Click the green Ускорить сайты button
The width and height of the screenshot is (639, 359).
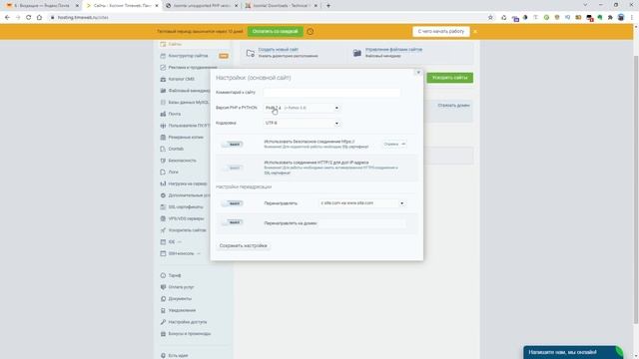(450, 78)
